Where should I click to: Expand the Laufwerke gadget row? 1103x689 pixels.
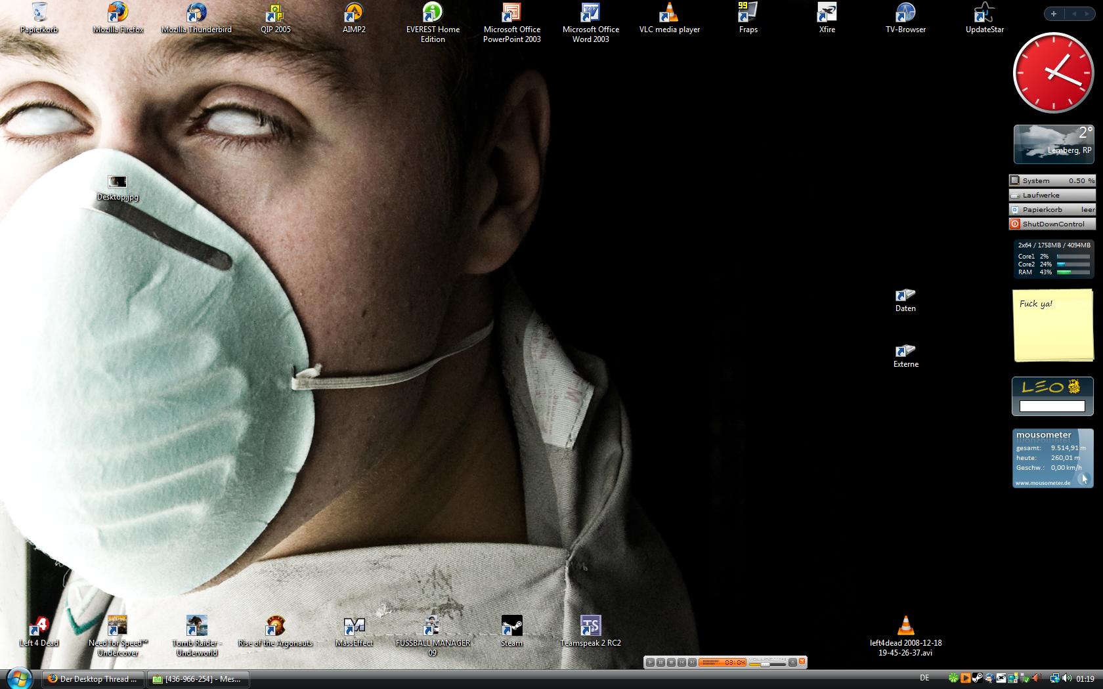coord(1052,195)
